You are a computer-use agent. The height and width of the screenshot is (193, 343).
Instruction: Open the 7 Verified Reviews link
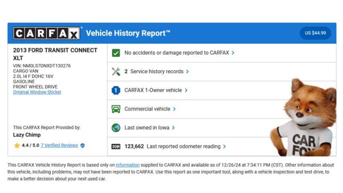[59, 146]
